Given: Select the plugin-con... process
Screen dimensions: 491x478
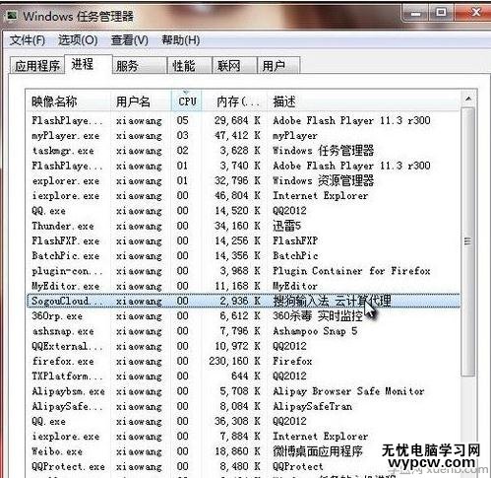Looking at the screenshot, I should coord(243,271).
